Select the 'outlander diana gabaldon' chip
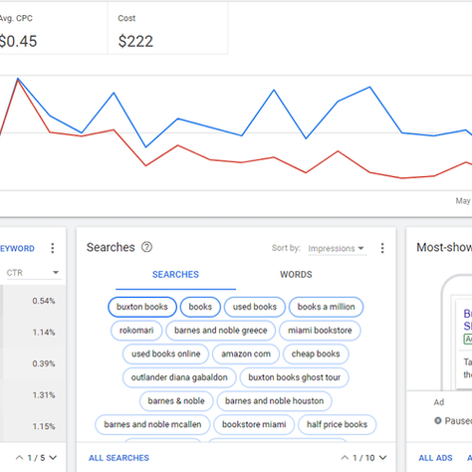Image resolution: width=472 pixels, height=472 pixels. [179, 377]
